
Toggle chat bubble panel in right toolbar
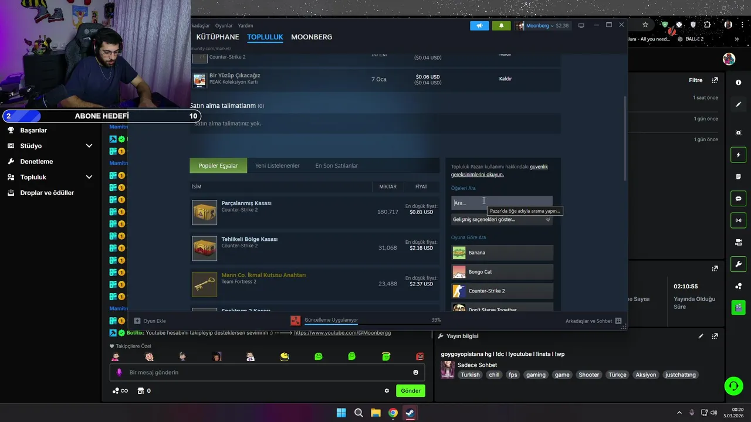click(738, 199)
